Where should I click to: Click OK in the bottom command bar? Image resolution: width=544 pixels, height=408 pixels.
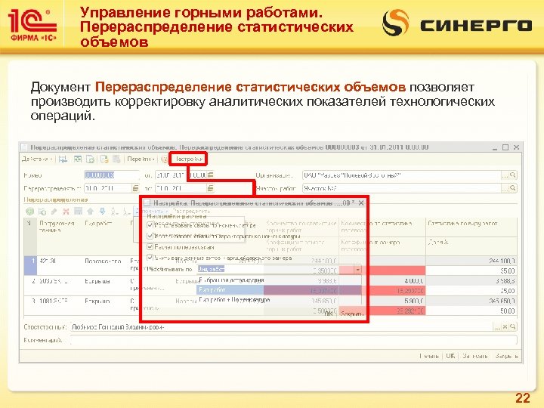click(450, 356)
